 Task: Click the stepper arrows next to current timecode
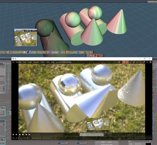(40, 138)
